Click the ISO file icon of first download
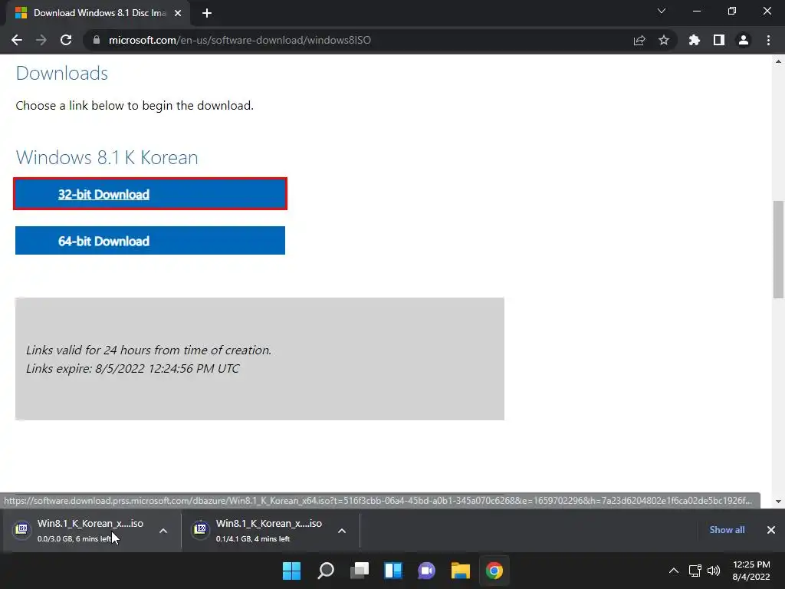This screenshot has width=785, height=589. [x=21, y=528]
